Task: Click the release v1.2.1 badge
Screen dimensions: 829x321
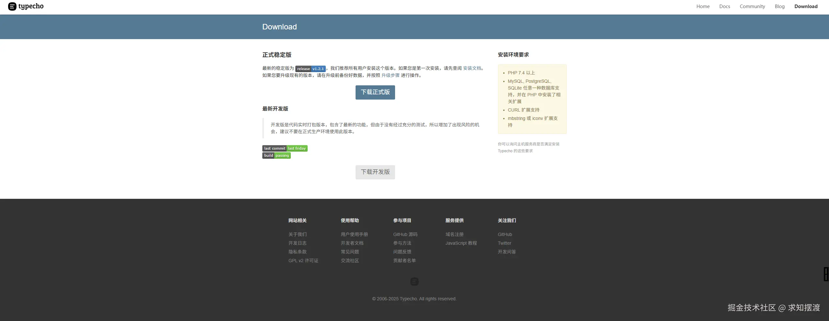Action: (x=310, y=69)
